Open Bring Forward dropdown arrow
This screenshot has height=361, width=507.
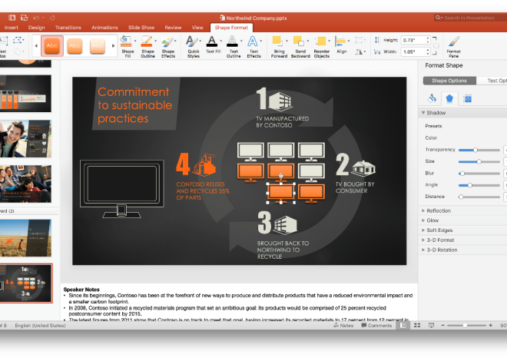point(287,41)
